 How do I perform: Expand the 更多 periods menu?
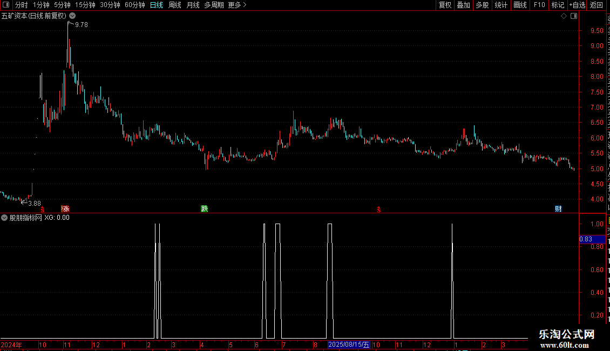click(x=237, y=5)
